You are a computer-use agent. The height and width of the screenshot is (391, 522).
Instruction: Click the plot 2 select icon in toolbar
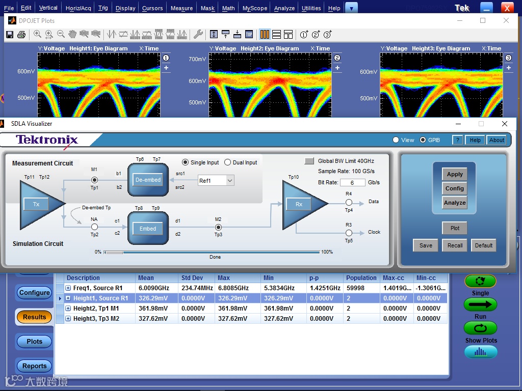coord(316,34)
